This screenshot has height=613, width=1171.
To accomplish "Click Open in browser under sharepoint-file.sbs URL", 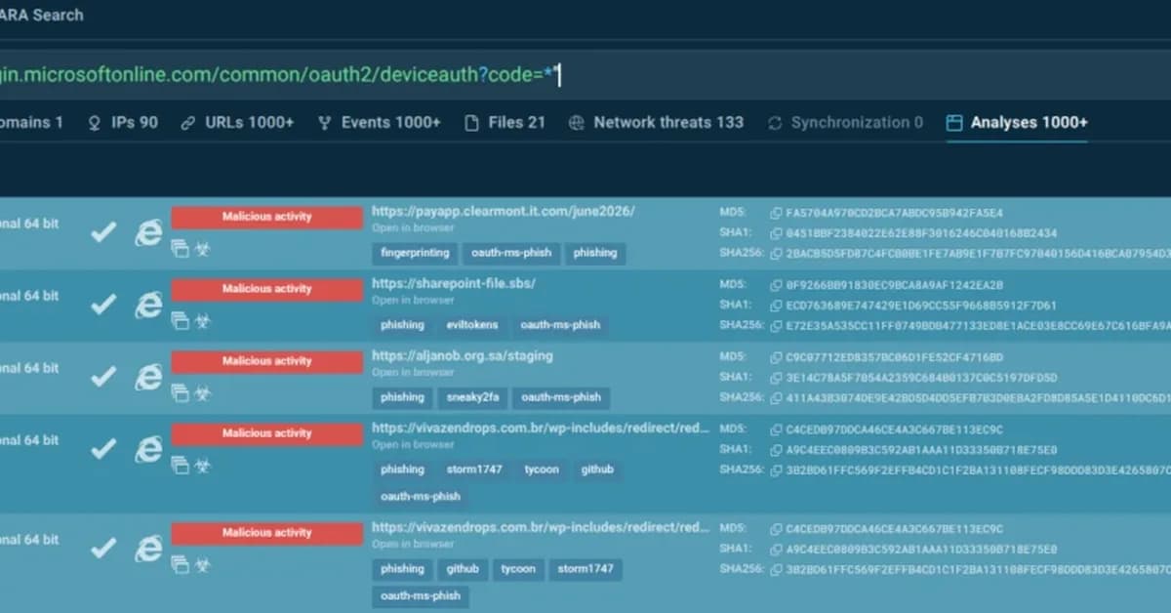I will (413, 301).
